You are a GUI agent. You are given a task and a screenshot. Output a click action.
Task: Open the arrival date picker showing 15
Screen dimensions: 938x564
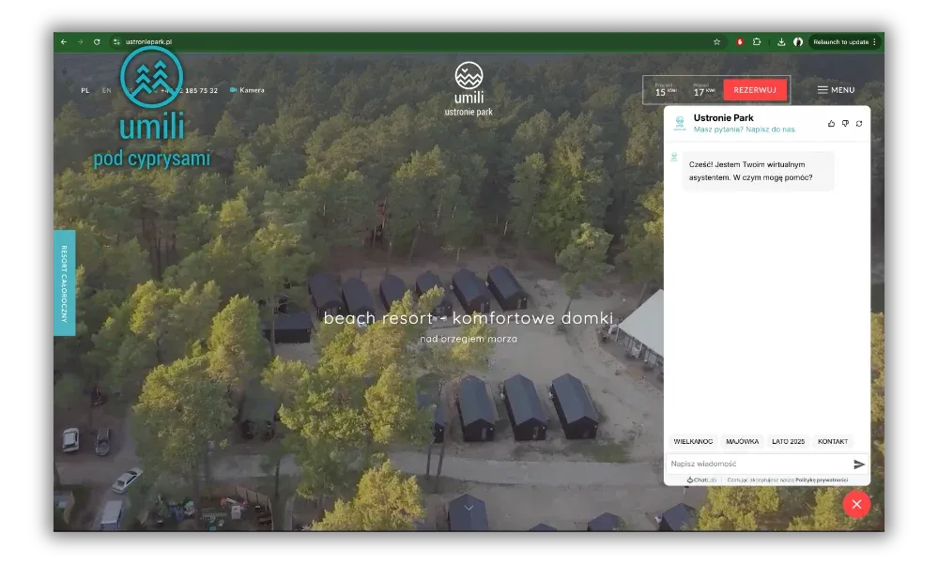[665, 90]
